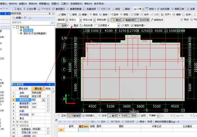Choose the 点加长度 point-plus-length tool
Image resolution: width=197 pixels, height=137 pixels.
pyautogui.click(x=86, y=26)
